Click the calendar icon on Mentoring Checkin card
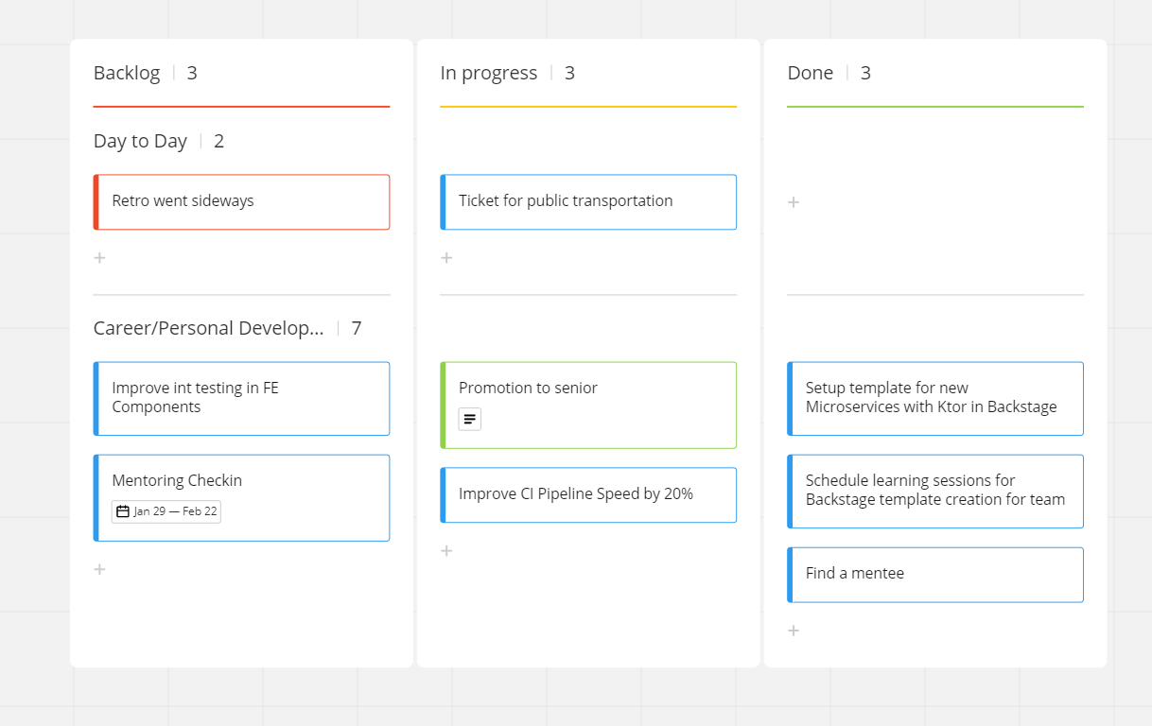The image size is (1152, 726). tap(123, 511)
